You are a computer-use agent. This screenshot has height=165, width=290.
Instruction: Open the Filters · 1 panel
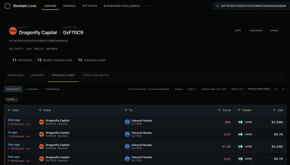tap(192, 89)
